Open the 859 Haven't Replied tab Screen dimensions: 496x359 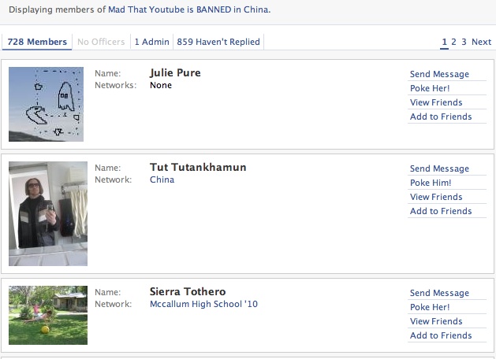click(x=218, y=42)
